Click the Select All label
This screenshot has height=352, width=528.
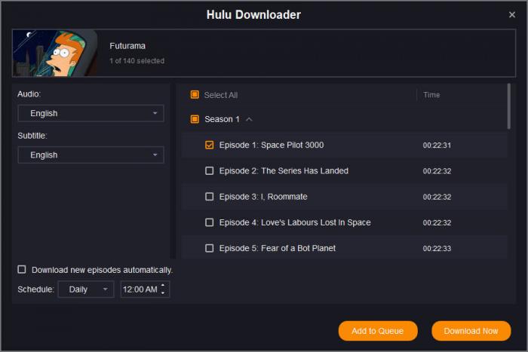click(x=221, y=95)
